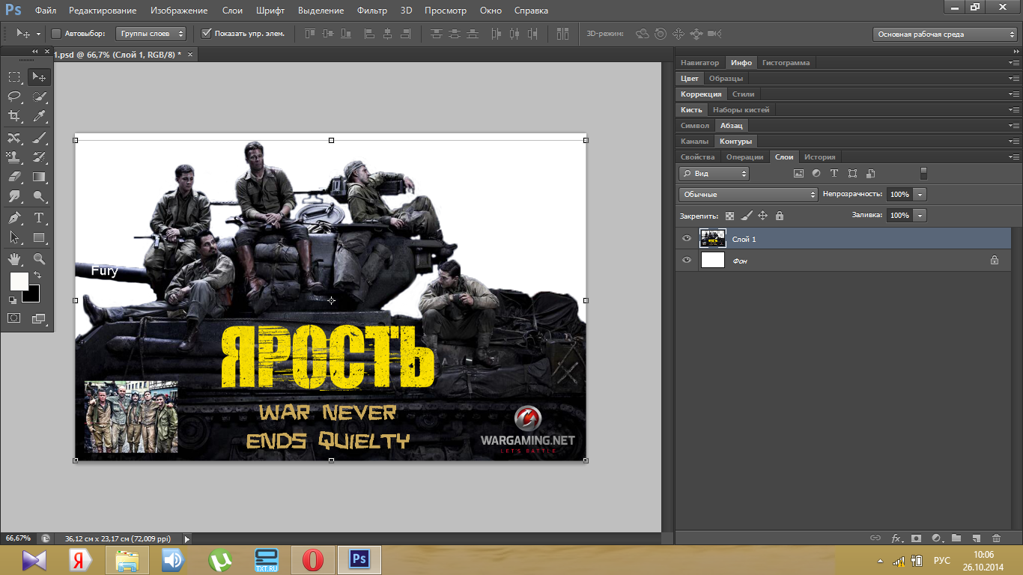The height and width of the screenshot is (575, 1023).
Task: Select the Rectangle shape tool
Action: click(39, 238)
